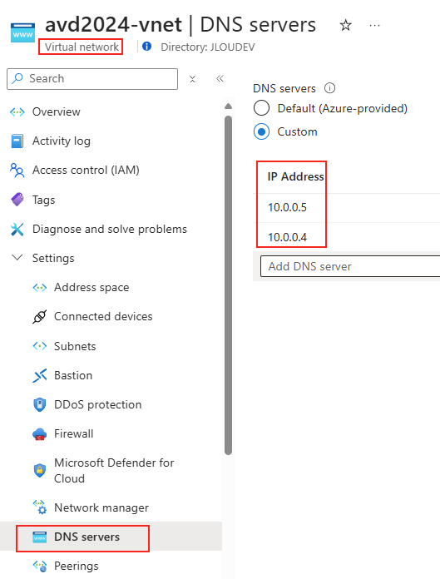Click the Directory info icon

146,47
